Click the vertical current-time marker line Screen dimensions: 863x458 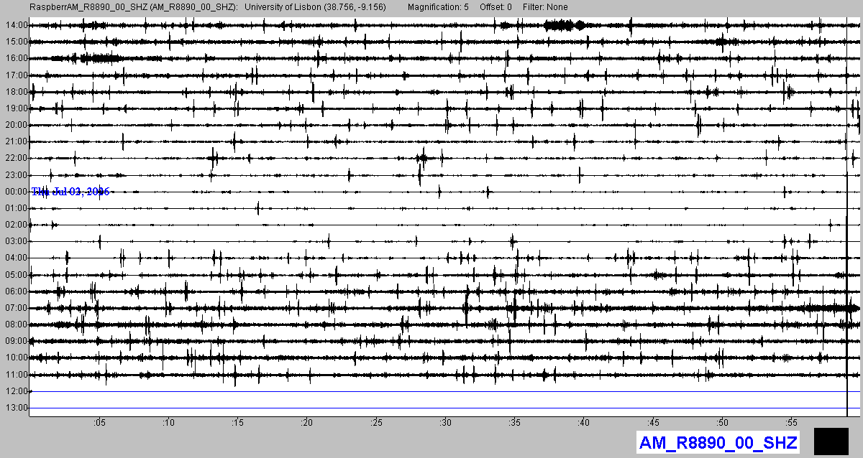847,215
